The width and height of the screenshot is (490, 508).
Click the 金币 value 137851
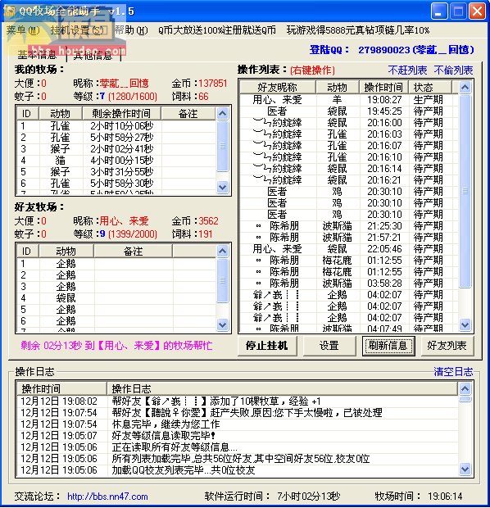tap(212, 84)
